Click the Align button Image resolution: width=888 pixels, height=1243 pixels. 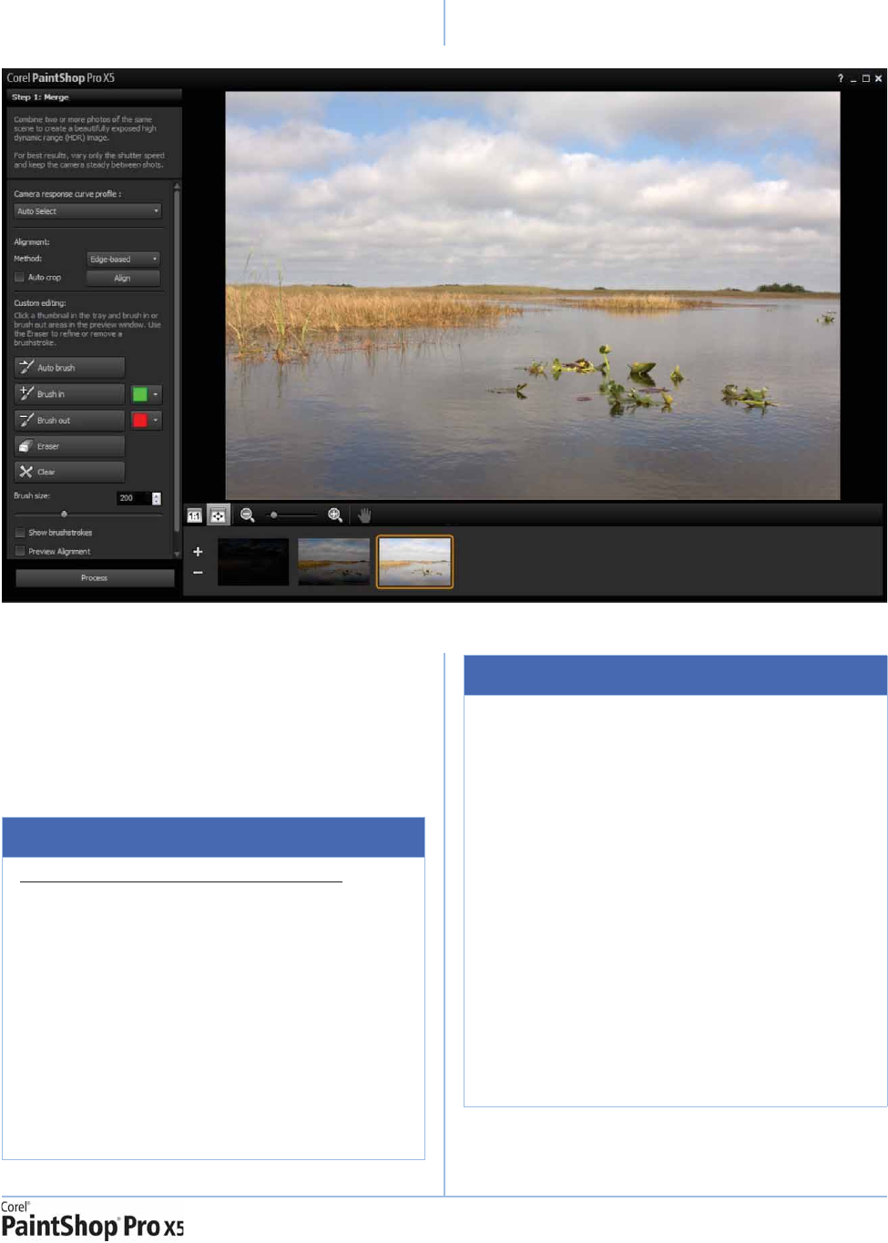point(123,278)
